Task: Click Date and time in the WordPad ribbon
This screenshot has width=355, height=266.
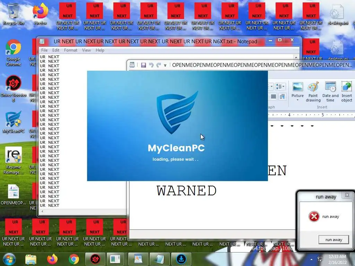Action: (330, 92)
